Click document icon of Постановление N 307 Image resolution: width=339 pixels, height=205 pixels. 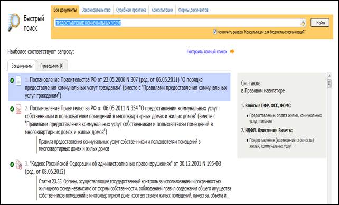tap(18, 80)
